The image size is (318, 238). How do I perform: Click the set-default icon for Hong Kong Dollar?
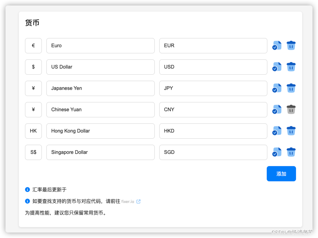277,131
